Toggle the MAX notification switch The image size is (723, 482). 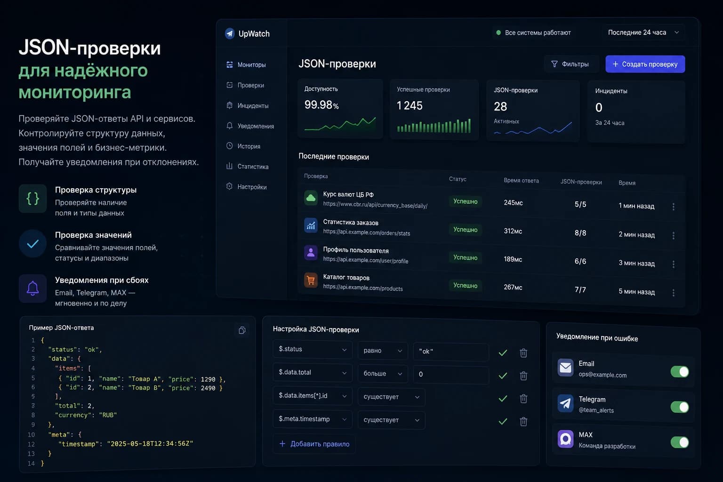point(680,442)
